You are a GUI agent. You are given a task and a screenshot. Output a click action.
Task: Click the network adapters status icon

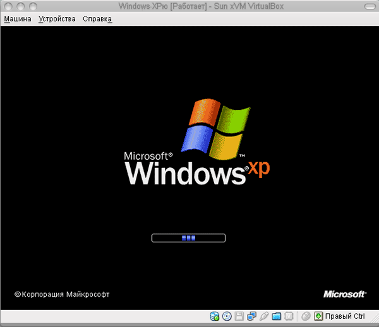[251, 316]
